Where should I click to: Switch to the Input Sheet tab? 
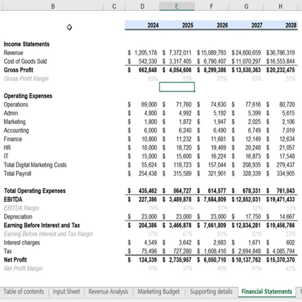click(66, 291)
